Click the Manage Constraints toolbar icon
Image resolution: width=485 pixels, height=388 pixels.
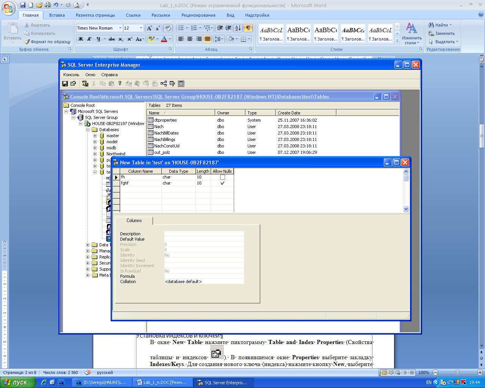tap(181, 84)
